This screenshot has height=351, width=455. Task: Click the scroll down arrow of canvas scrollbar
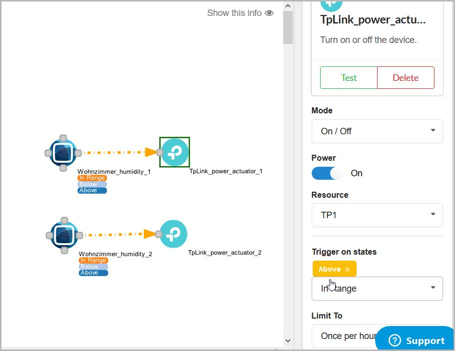(x=288, y=341)
